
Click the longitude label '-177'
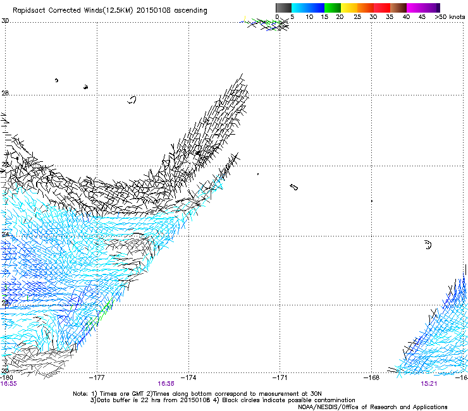[97, 377]
